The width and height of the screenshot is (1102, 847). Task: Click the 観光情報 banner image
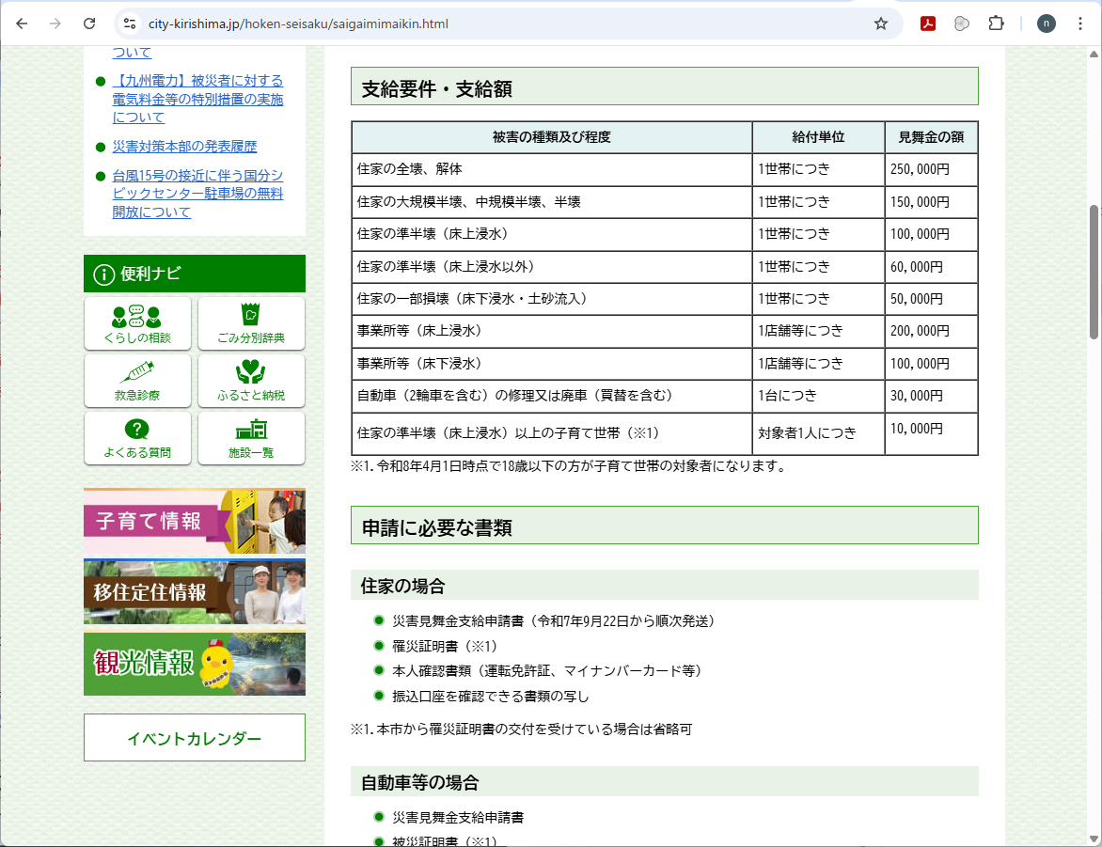click(195, 664)
